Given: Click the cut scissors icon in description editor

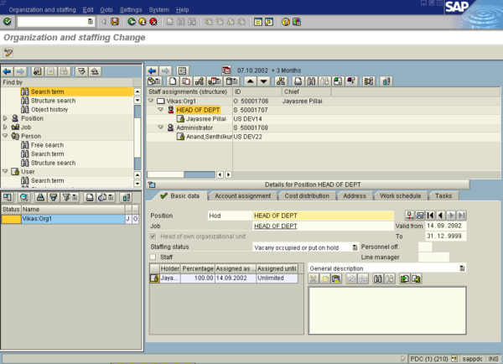Looking at the screenshot, I should (313, 278).
